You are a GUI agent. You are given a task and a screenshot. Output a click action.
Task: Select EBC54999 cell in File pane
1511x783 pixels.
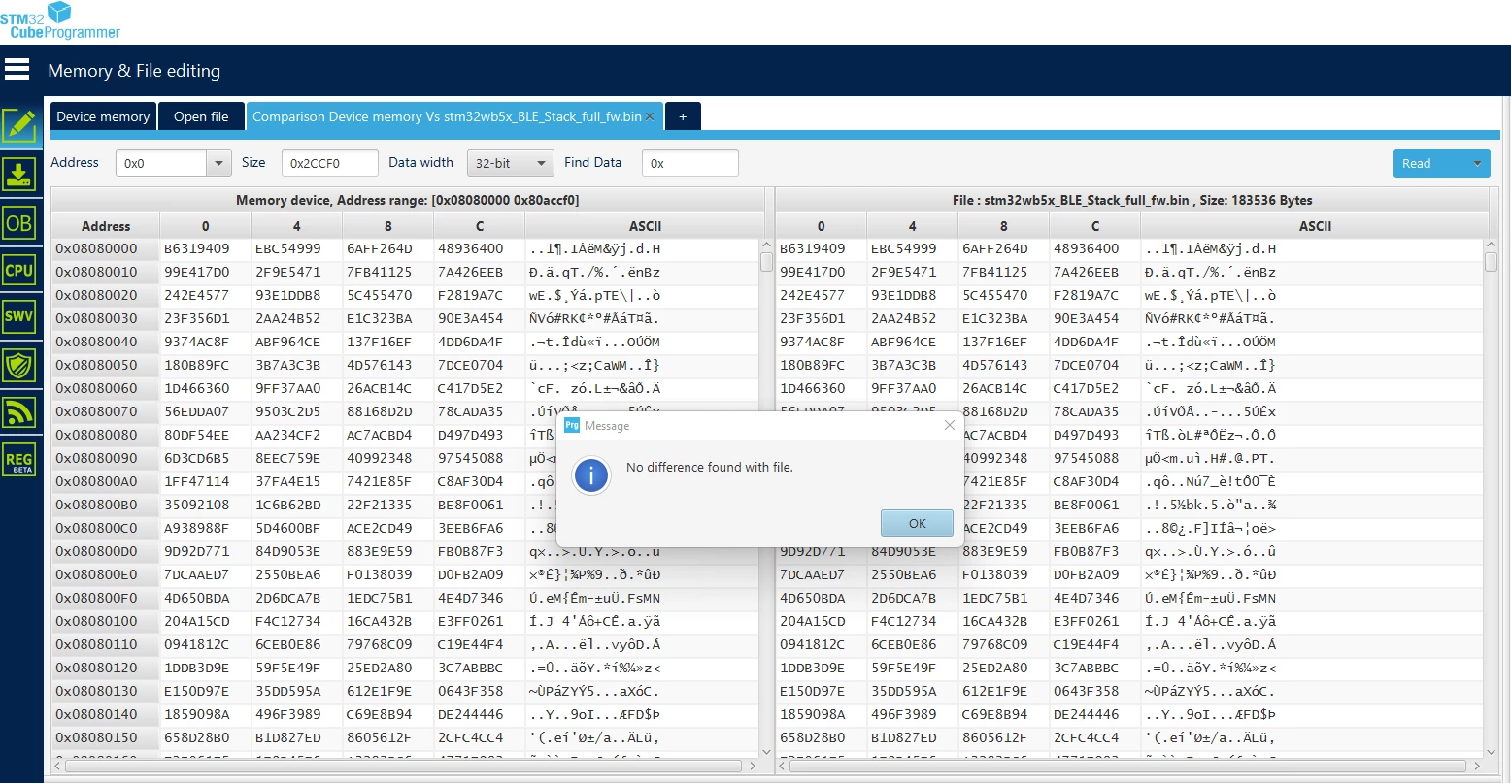[x=904, y=249]
